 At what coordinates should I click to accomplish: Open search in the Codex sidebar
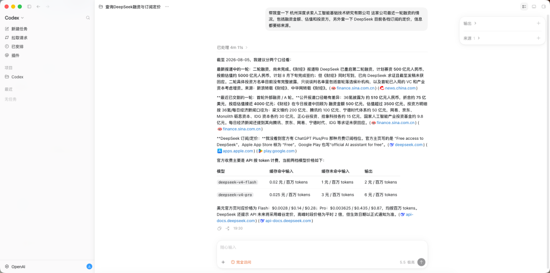(x=88, y=17)
